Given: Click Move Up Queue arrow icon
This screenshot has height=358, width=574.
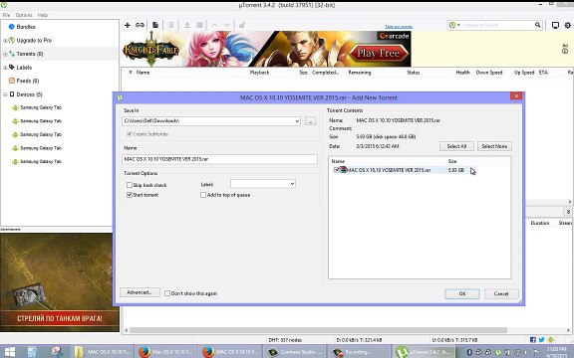Looking at the screenshot, I should click(x=214, y=25).
